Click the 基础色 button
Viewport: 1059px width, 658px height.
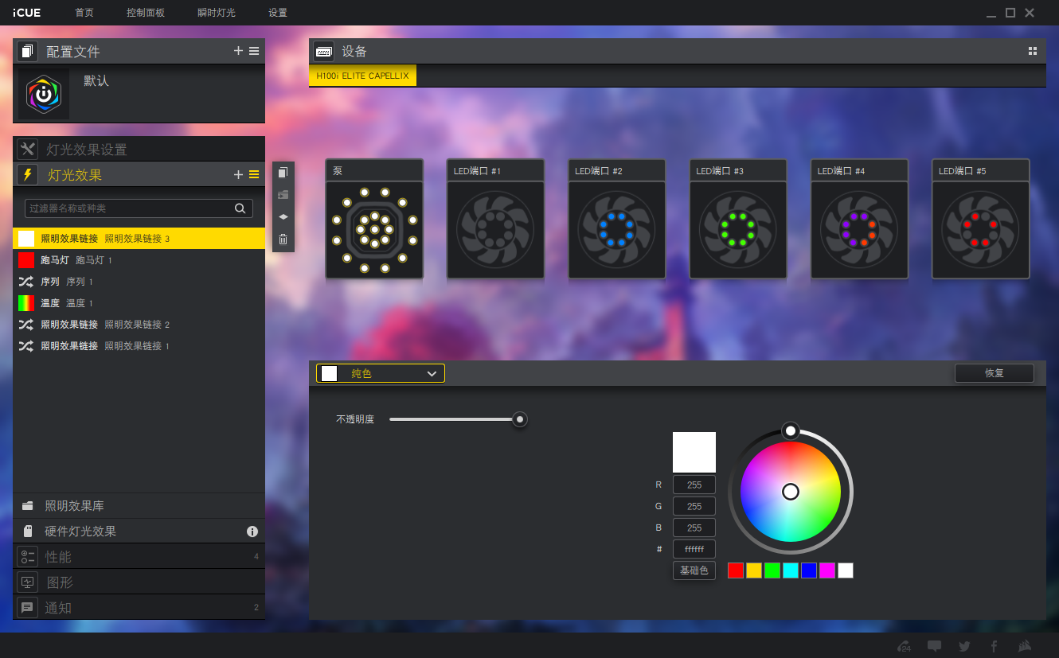coord(694,570)
